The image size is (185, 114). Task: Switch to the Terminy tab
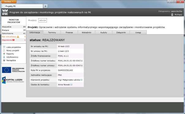pos(52,32)
